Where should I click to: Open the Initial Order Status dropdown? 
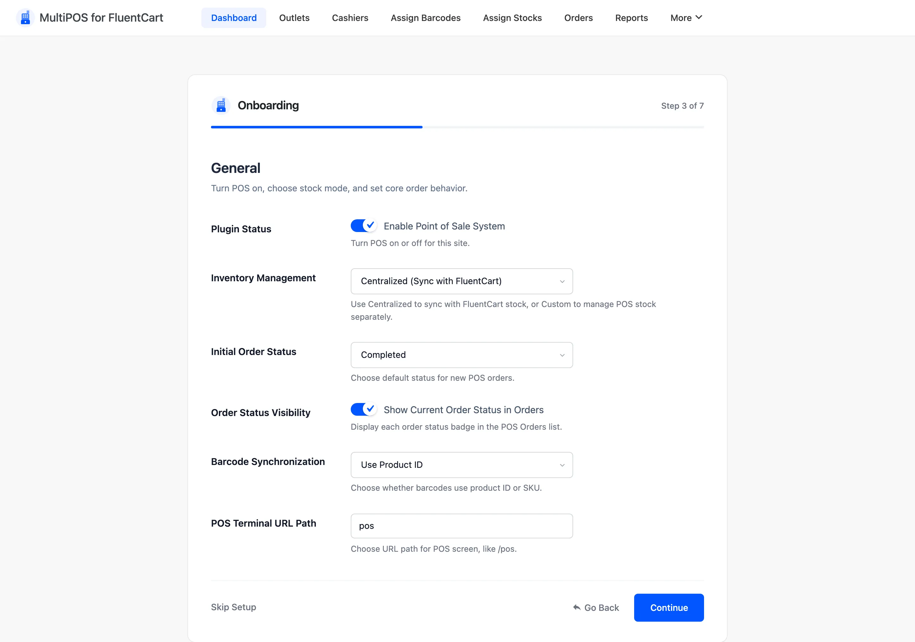click(x=462, y=355)
